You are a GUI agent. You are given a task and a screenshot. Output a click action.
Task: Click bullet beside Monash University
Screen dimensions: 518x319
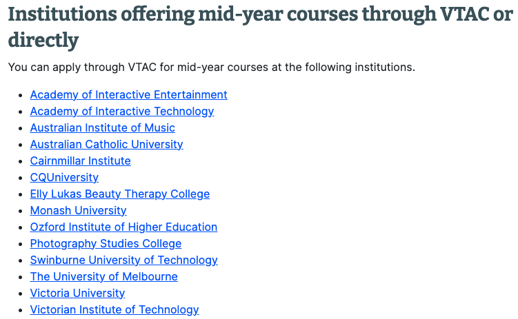click(21, 211)
